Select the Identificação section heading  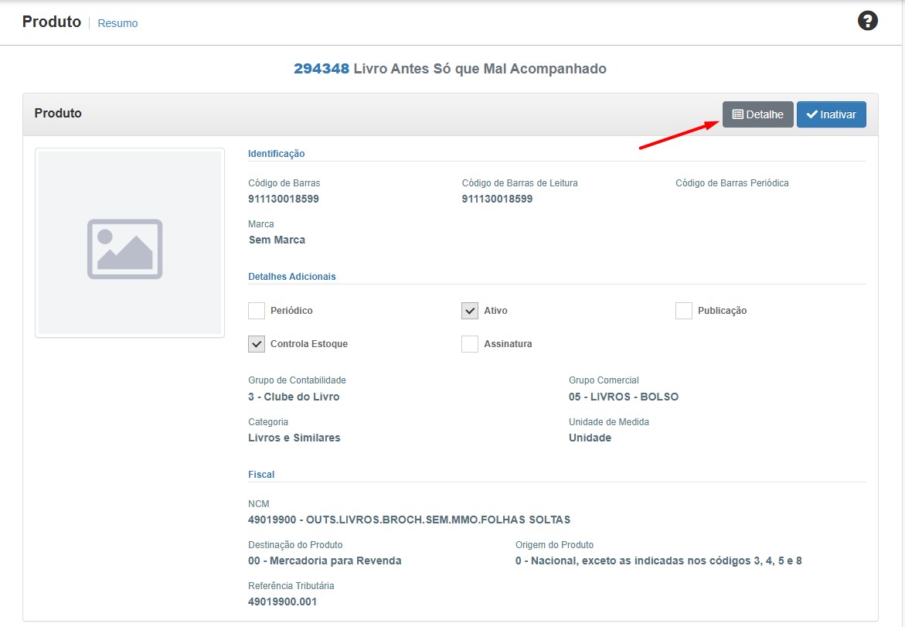coord(276,154)
